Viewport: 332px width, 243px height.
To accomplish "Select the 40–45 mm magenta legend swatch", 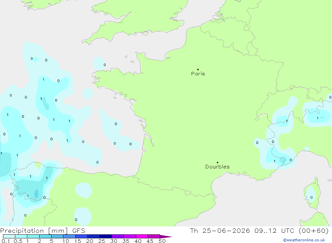I will click(142, 236).
